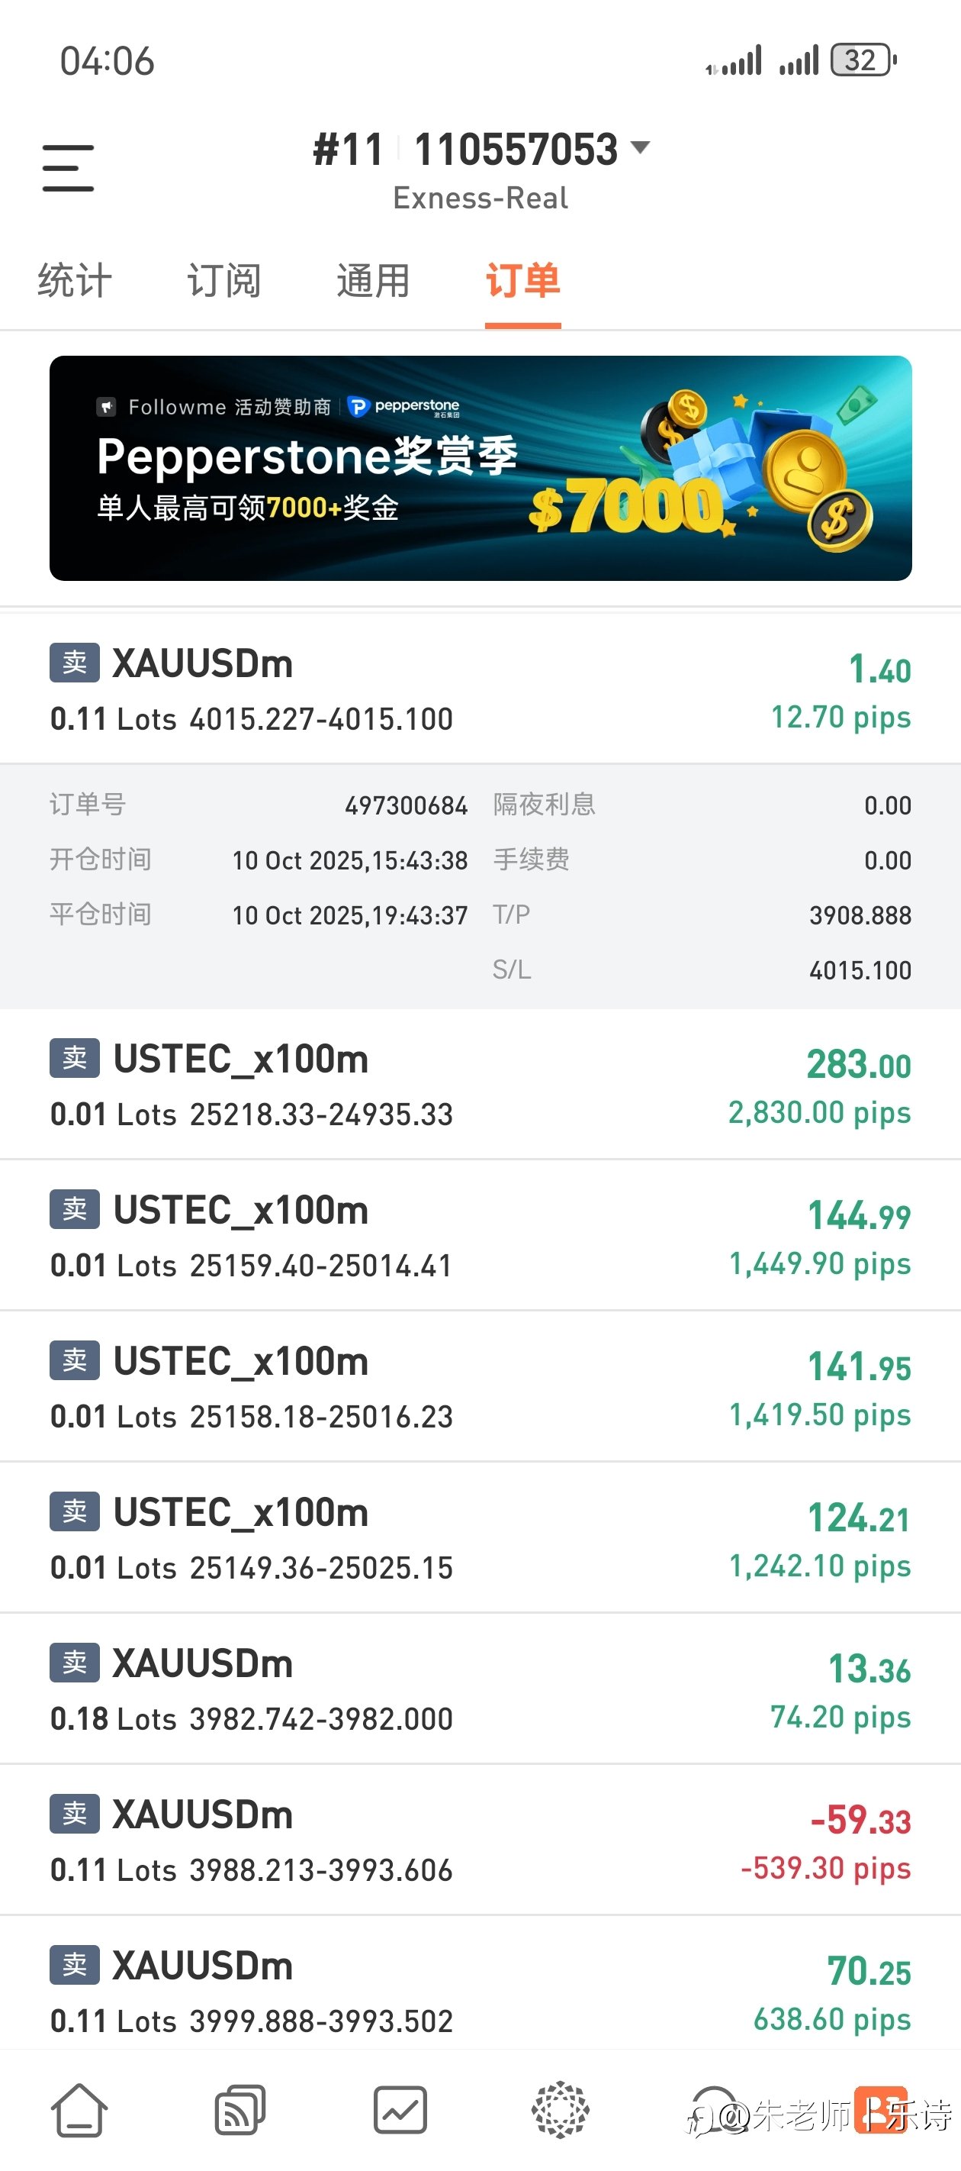Tap order number 497300684
Viewport: 961px width, 2171px height.
pos(406,805)
